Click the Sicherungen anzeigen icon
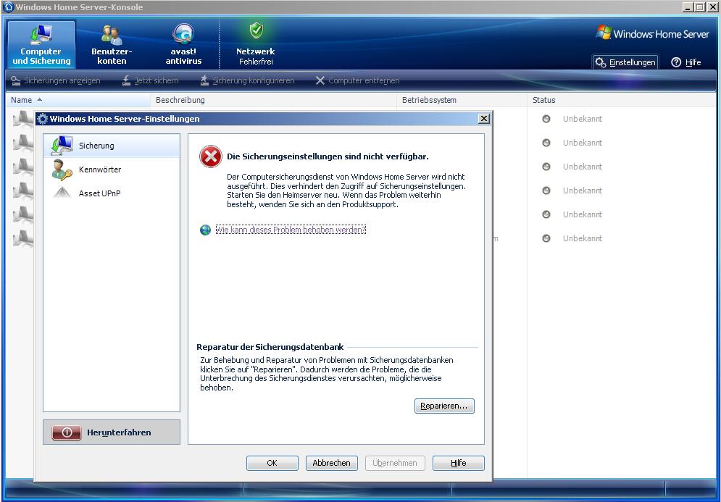721x502 pixels. [x=16, y=81]
